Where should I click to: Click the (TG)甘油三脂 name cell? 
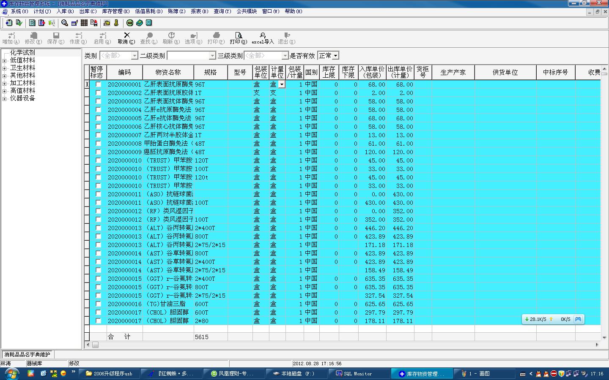(x=168, y=304)
